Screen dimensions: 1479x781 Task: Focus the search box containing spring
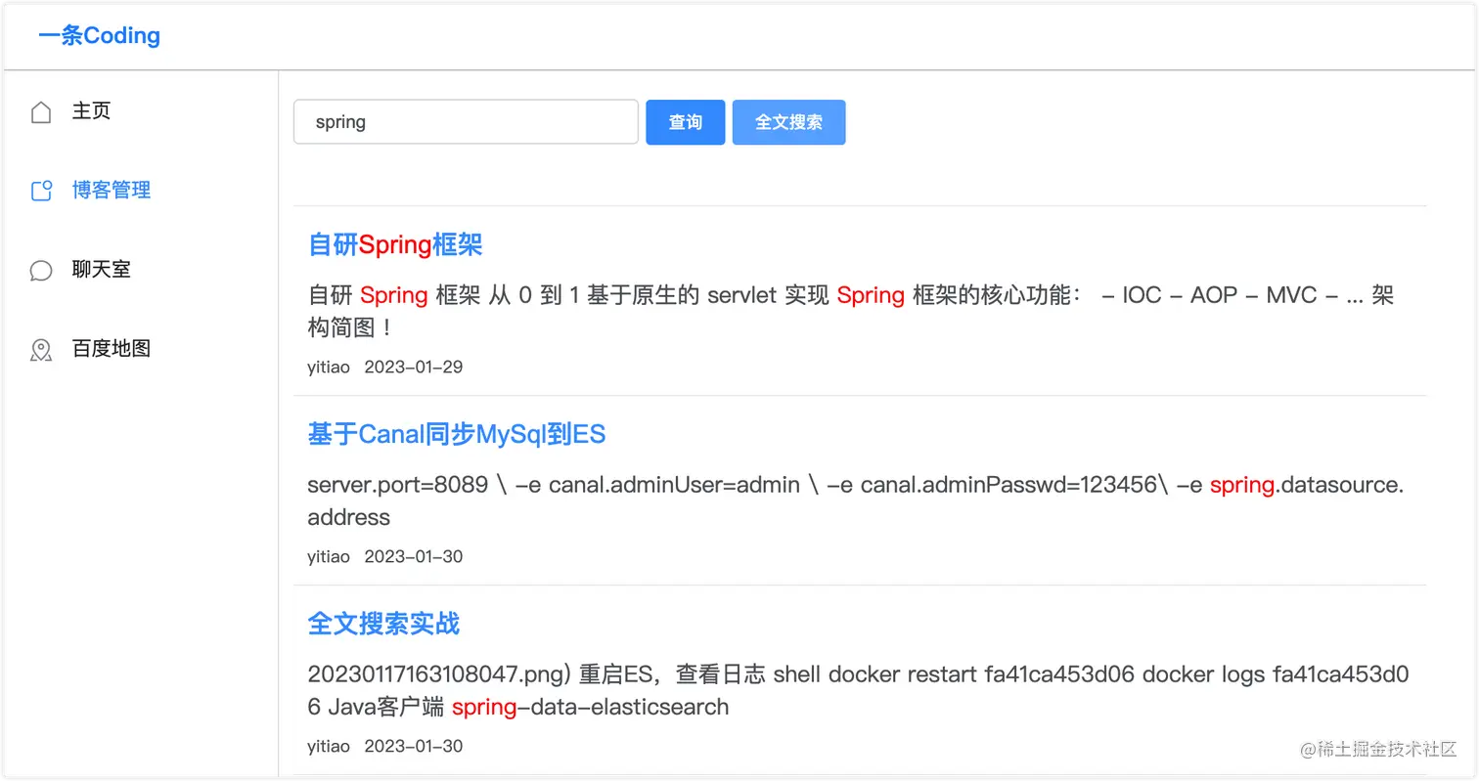466,122
